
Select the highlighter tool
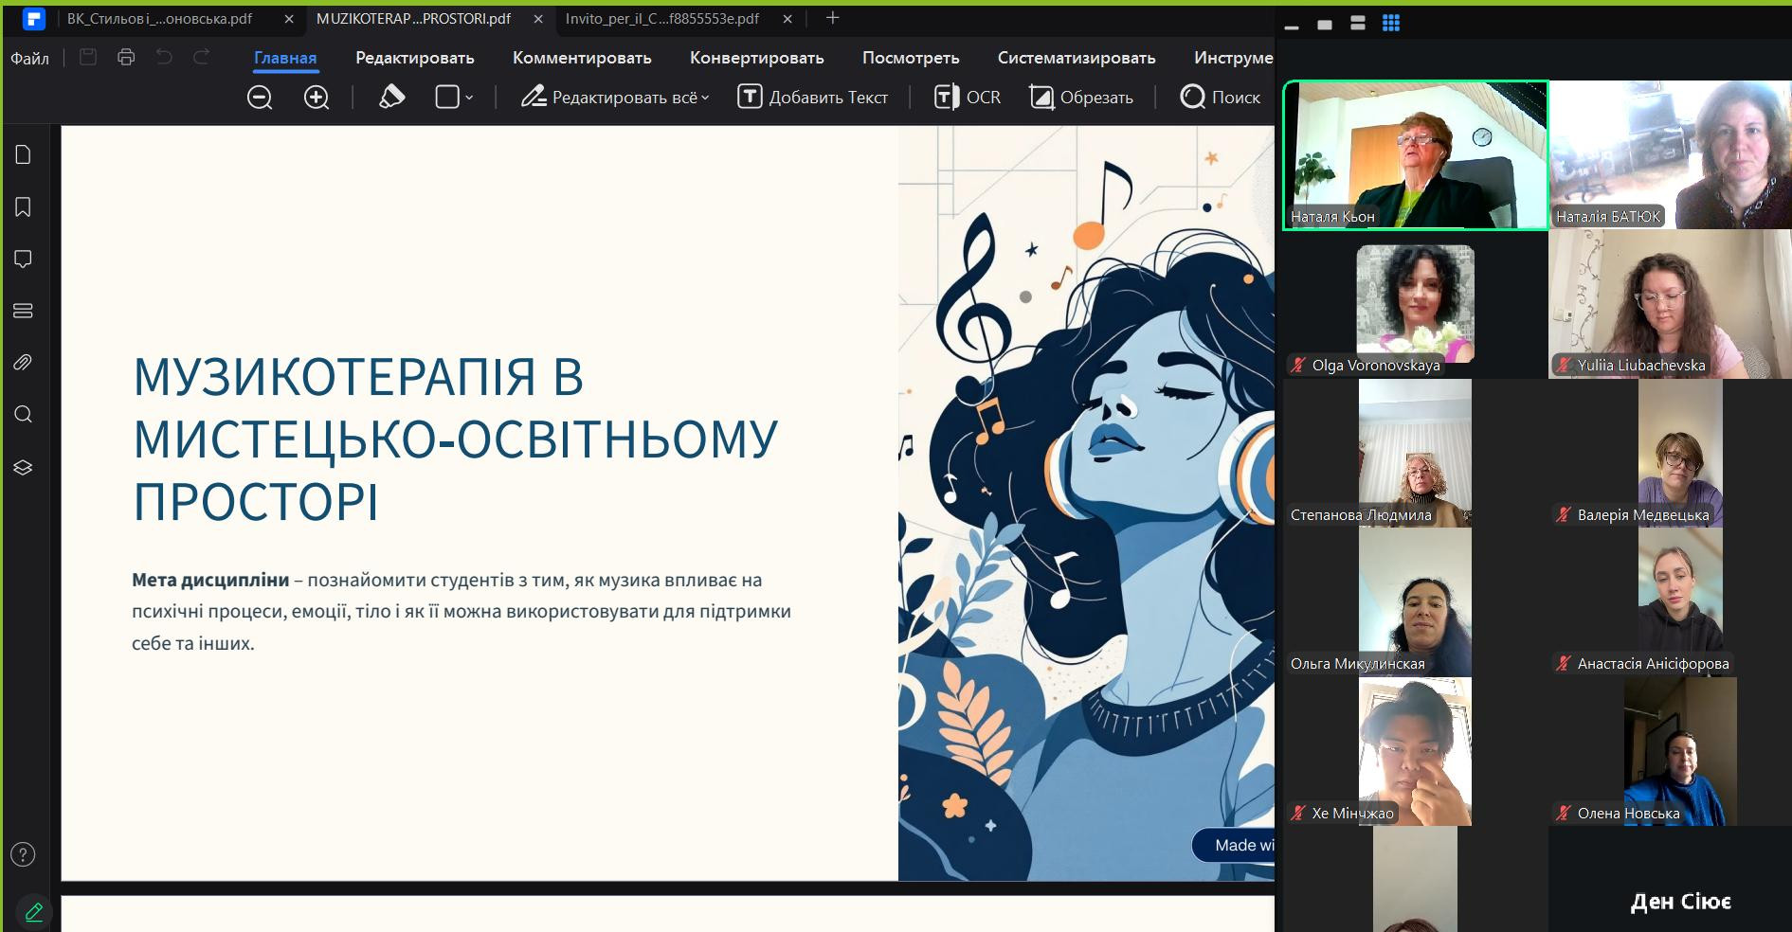coord(391,98)
